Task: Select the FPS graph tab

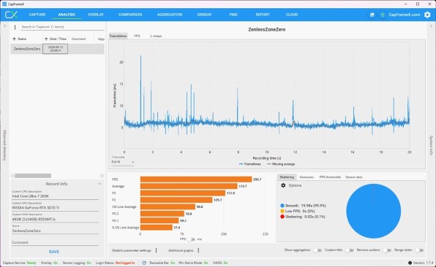Action: [x=137, y=36]
